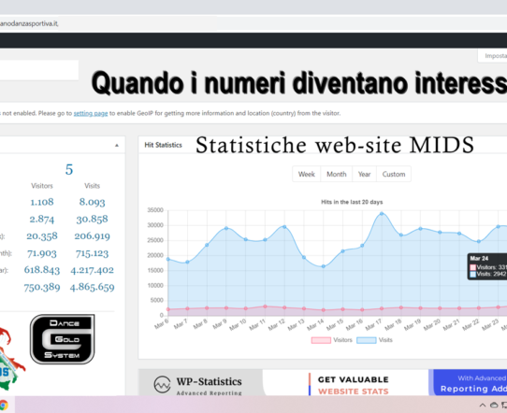Select the Week range tab
The width and height of the screenshot is (507, 413).
click(307, 174)
